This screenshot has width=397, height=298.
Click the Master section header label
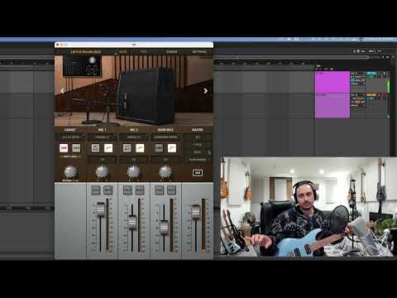(198, 130)
